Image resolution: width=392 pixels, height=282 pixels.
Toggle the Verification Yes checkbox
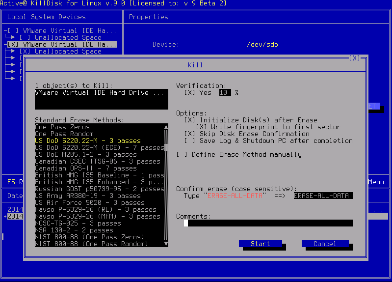pos(189,92)
